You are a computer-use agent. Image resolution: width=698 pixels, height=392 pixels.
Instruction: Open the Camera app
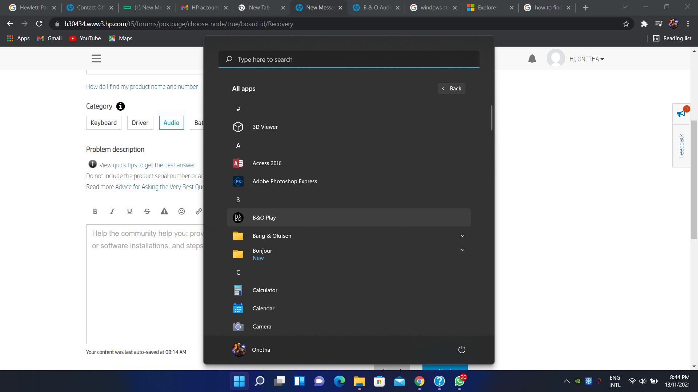tap(262, 326)
